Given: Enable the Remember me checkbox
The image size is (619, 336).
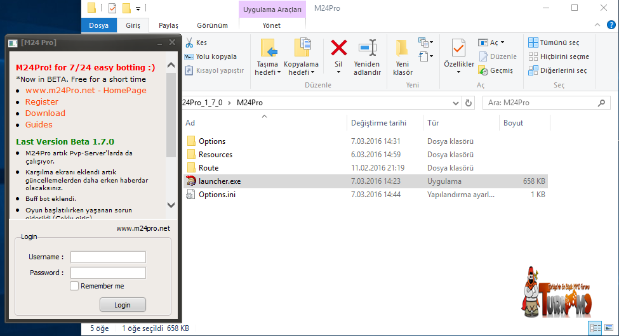Looking at the screenshot, I should (x=74, y=286).
